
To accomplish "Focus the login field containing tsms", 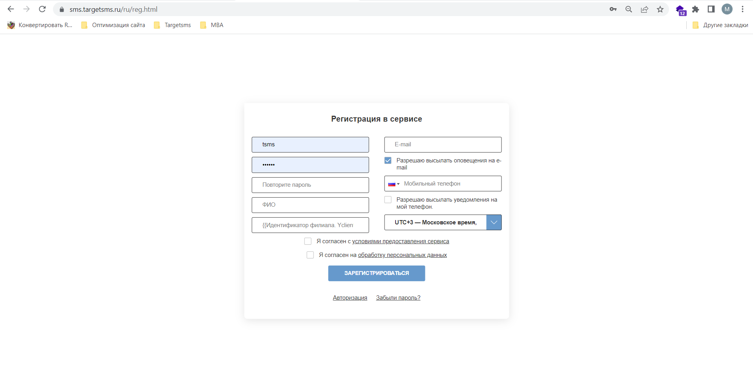I will [310, 145].
